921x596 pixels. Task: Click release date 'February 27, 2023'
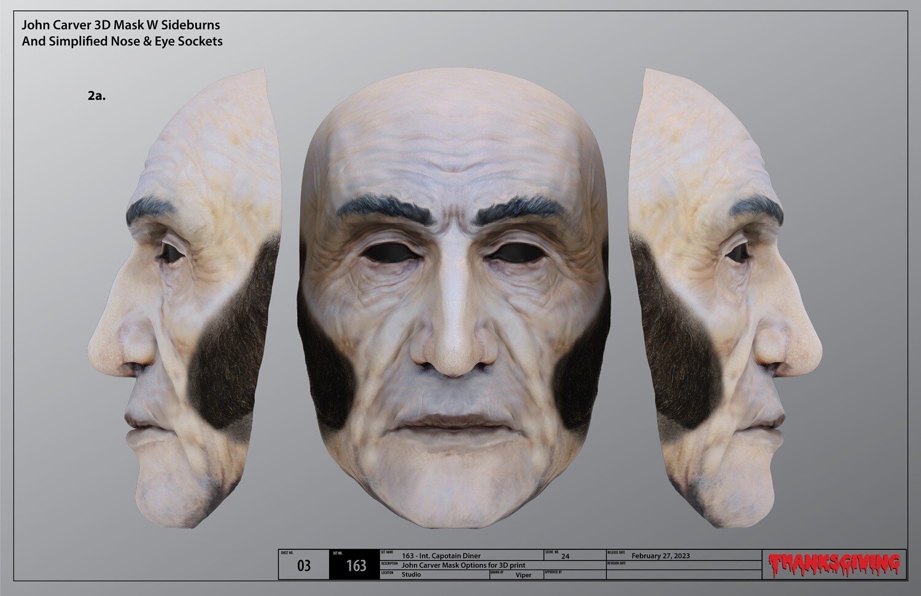point(661,556)
